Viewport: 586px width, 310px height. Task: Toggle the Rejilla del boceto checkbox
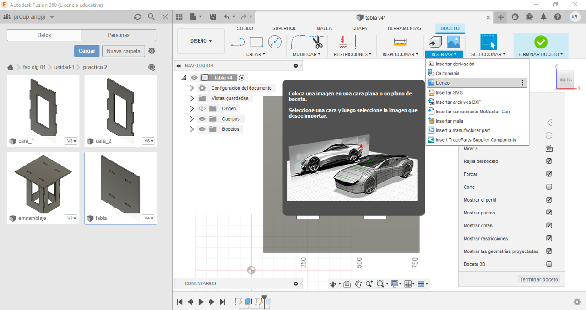coord(549,161)
